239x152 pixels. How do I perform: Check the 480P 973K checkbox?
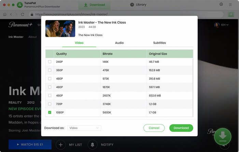click(50, 79)
